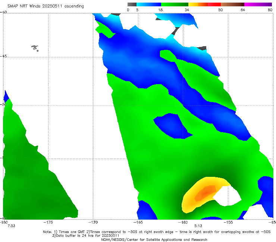The width and height of the screenshot is (276, 242).
Task: Click the magenta-purple segment of the color bar
Action: tap(258, 4)
